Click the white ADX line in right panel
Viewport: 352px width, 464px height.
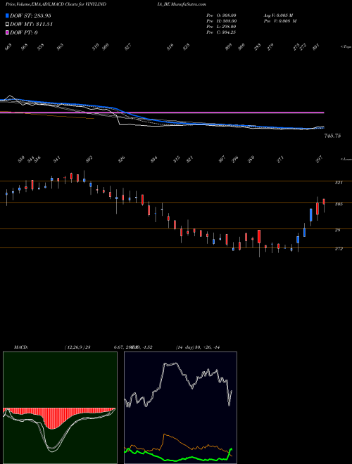172,366
